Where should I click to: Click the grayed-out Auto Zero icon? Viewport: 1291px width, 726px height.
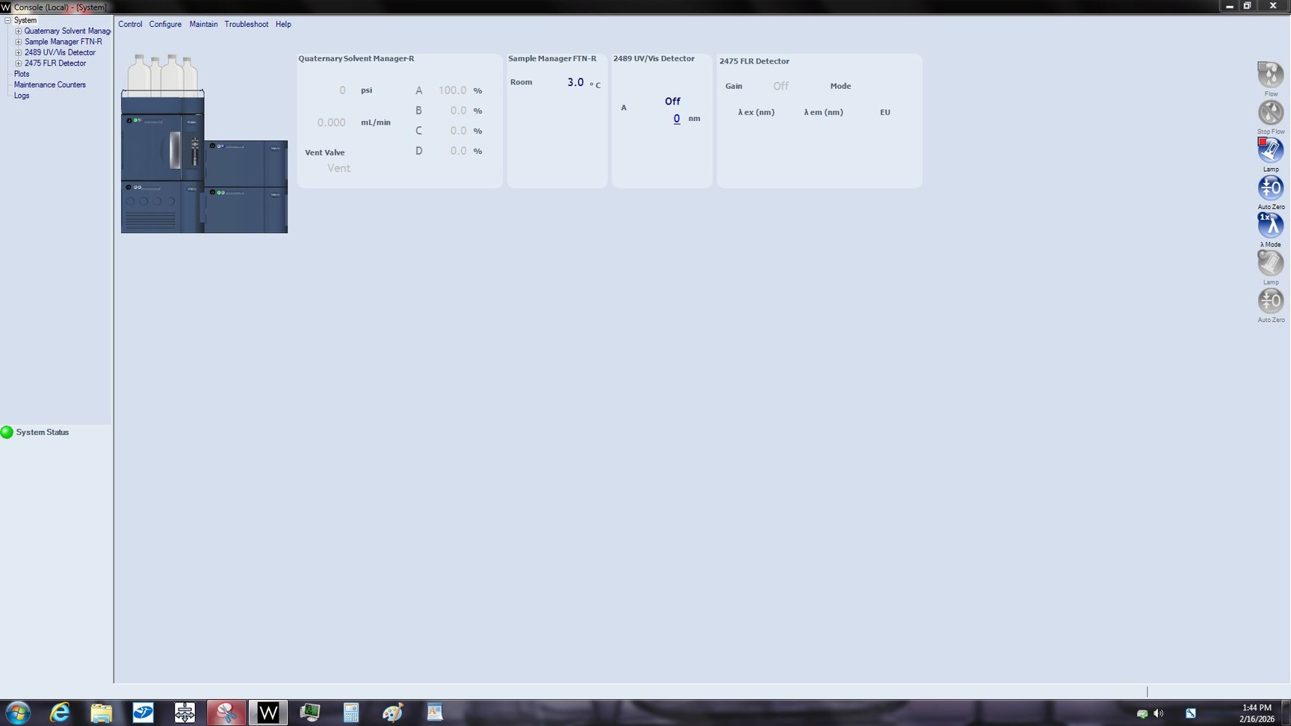pyautogui.click(x=1270, y=301)
